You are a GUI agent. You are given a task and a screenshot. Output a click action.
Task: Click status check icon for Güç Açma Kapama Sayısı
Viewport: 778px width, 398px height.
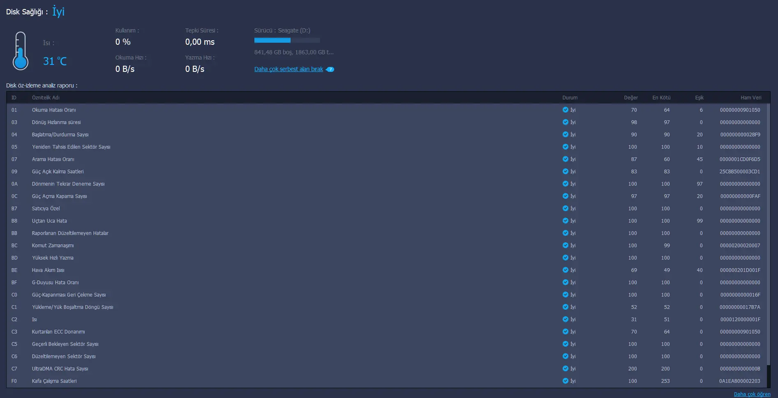566,196
